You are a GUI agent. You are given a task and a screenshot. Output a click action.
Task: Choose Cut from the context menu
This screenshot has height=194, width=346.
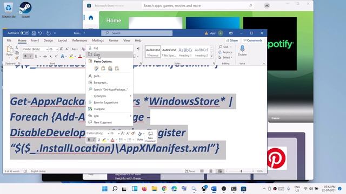tap(110, 48)
